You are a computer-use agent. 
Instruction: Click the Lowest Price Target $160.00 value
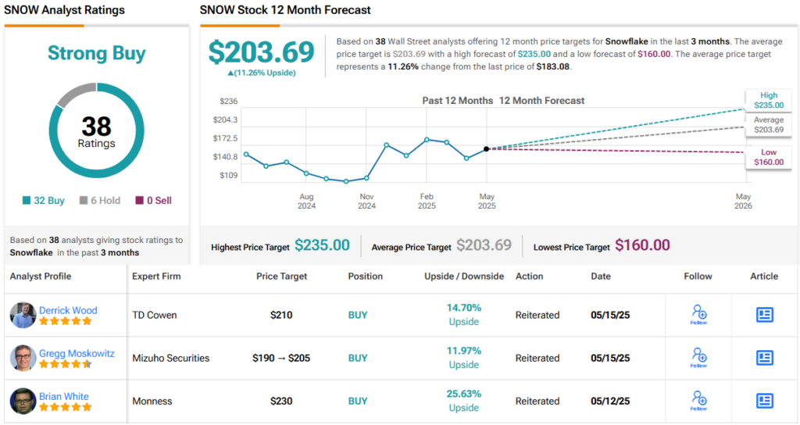click(x=642, y=245)
